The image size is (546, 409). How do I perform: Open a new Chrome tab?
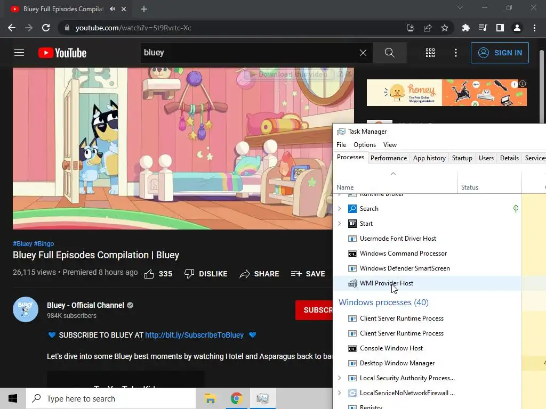[x=144, y=9]
